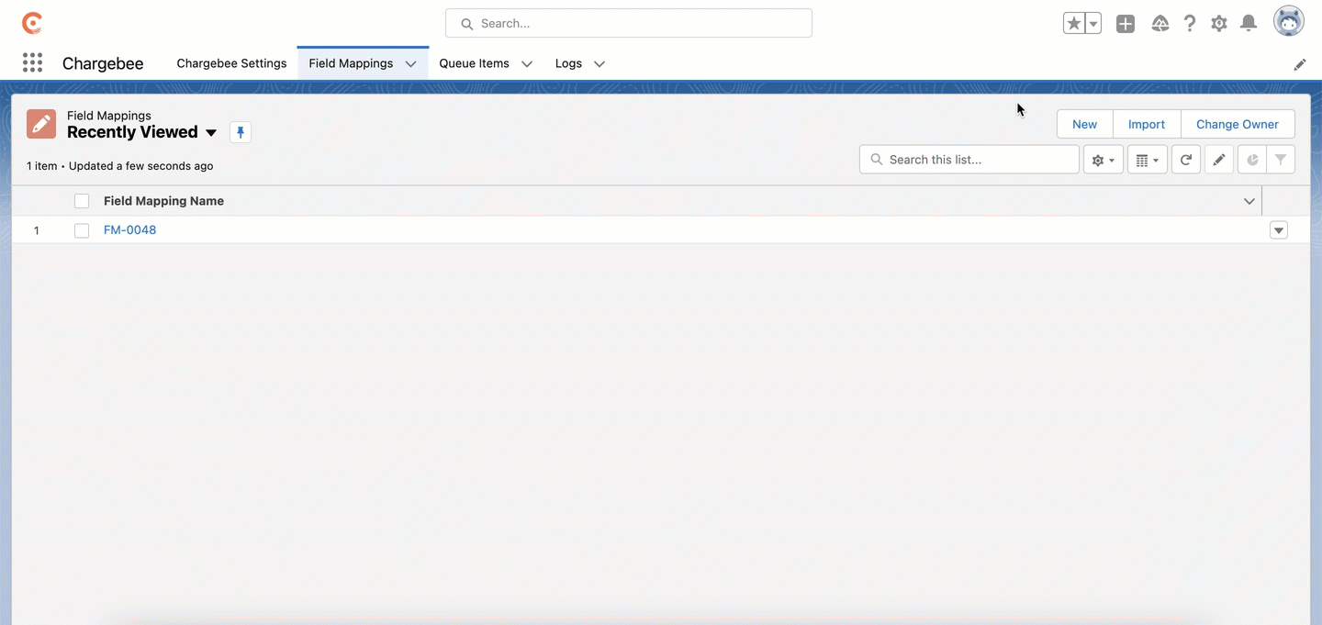This screenshot has height=625, width=1322.
Task: Click the Favorites star icon
Action: click(x=1073, y=24)
